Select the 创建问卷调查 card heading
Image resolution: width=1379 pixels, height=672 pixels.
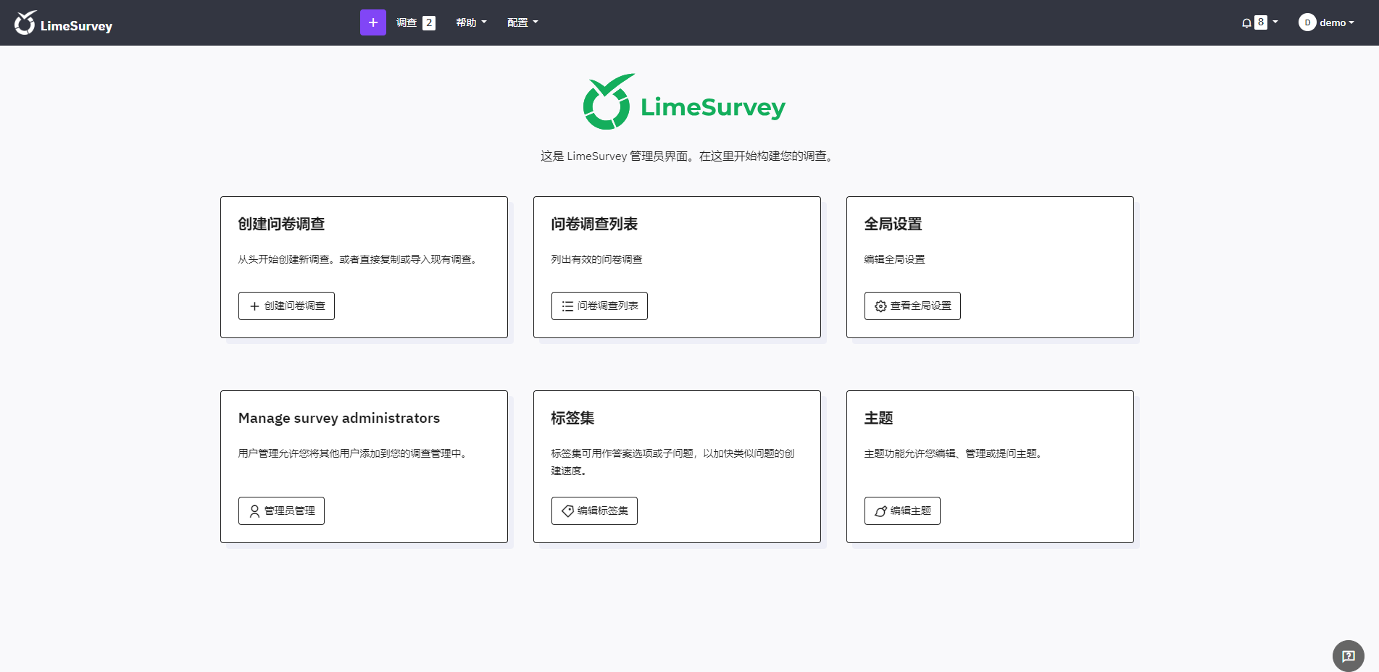(x=281, y=224)
